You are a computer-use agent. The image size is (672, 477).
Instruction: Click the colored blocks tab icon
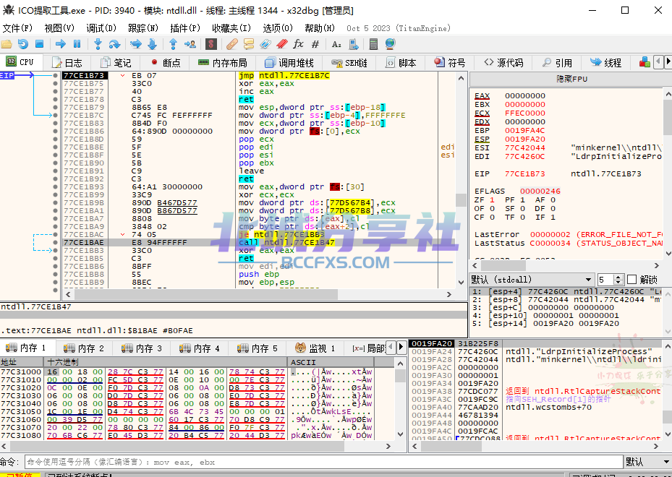645,62
